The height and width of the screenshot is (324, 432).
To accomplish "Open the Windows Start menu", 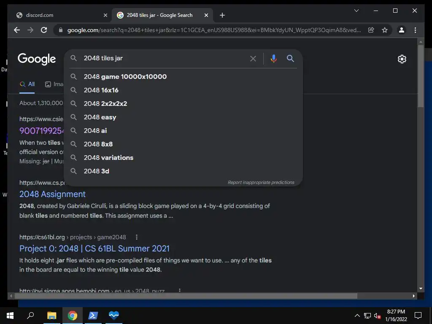I will point(10,316).
